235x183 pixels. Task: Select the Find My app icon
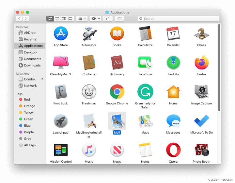[173, 63]
